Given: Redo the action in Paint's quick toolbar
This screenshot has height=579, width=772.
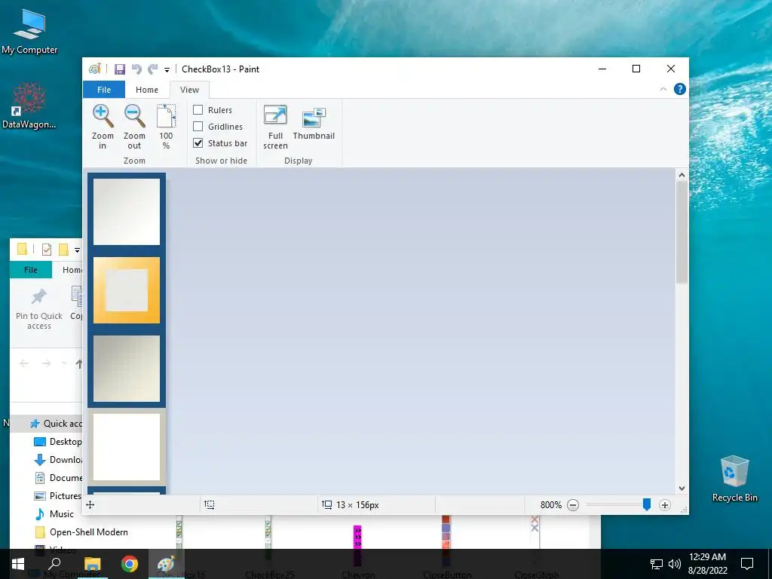Looking at the screenshot, I should pyautogui.click(x=153, y=69).
